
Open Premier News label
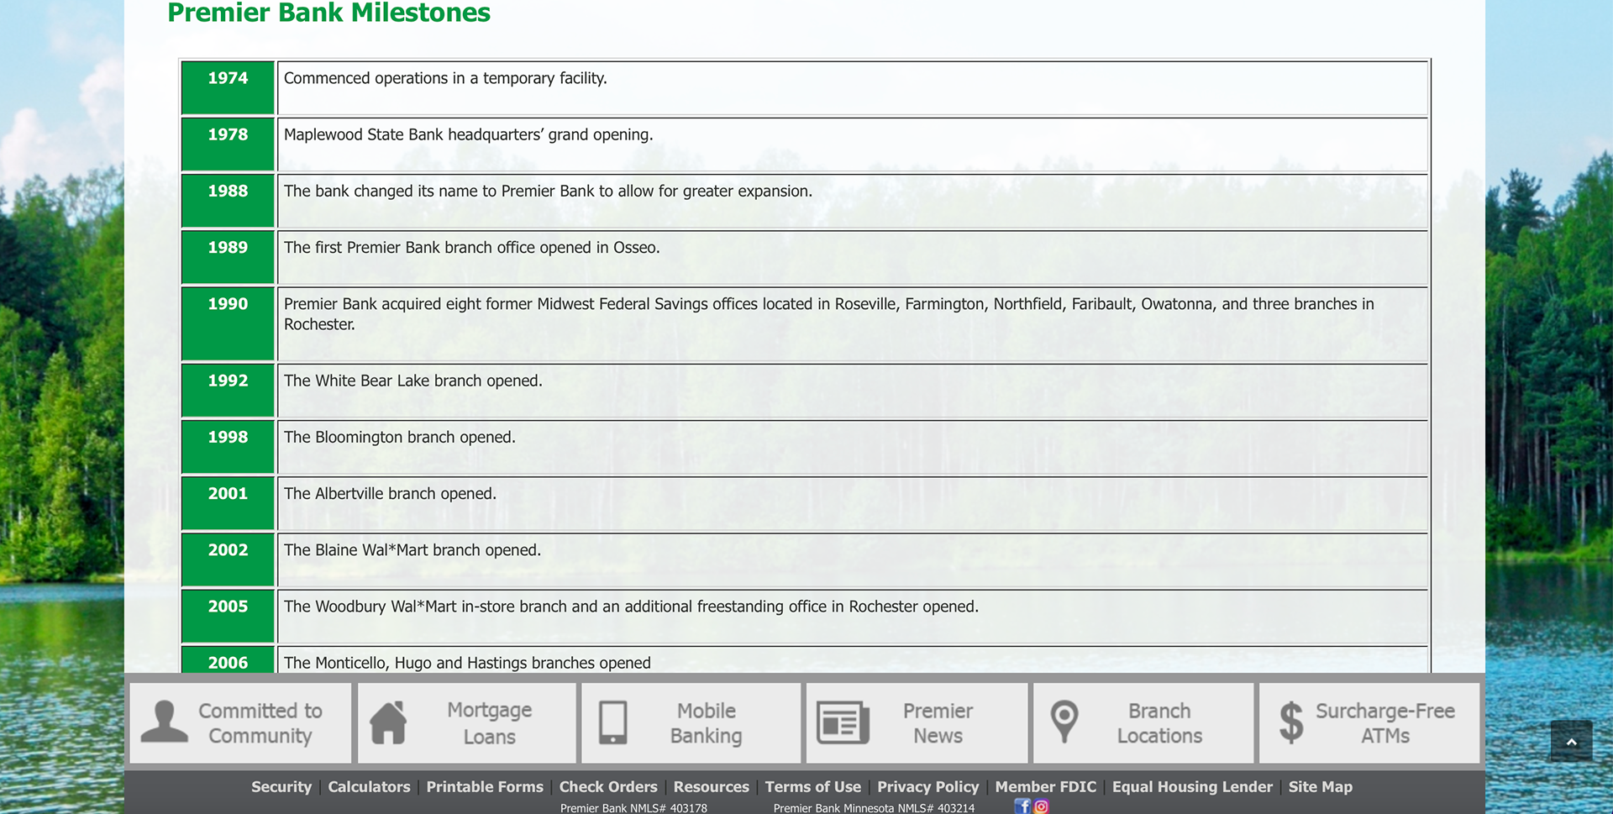coord(938,723)
